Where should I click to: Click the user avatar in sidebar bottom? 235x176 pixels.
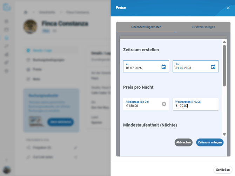tap(7, 170)
